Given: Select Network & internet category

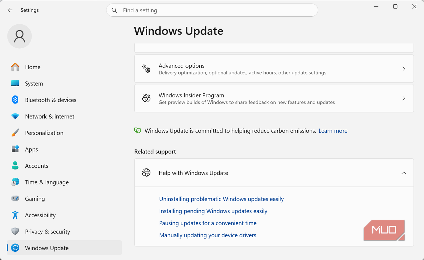Looking at the screenshot, I should (x=64, y=116).
